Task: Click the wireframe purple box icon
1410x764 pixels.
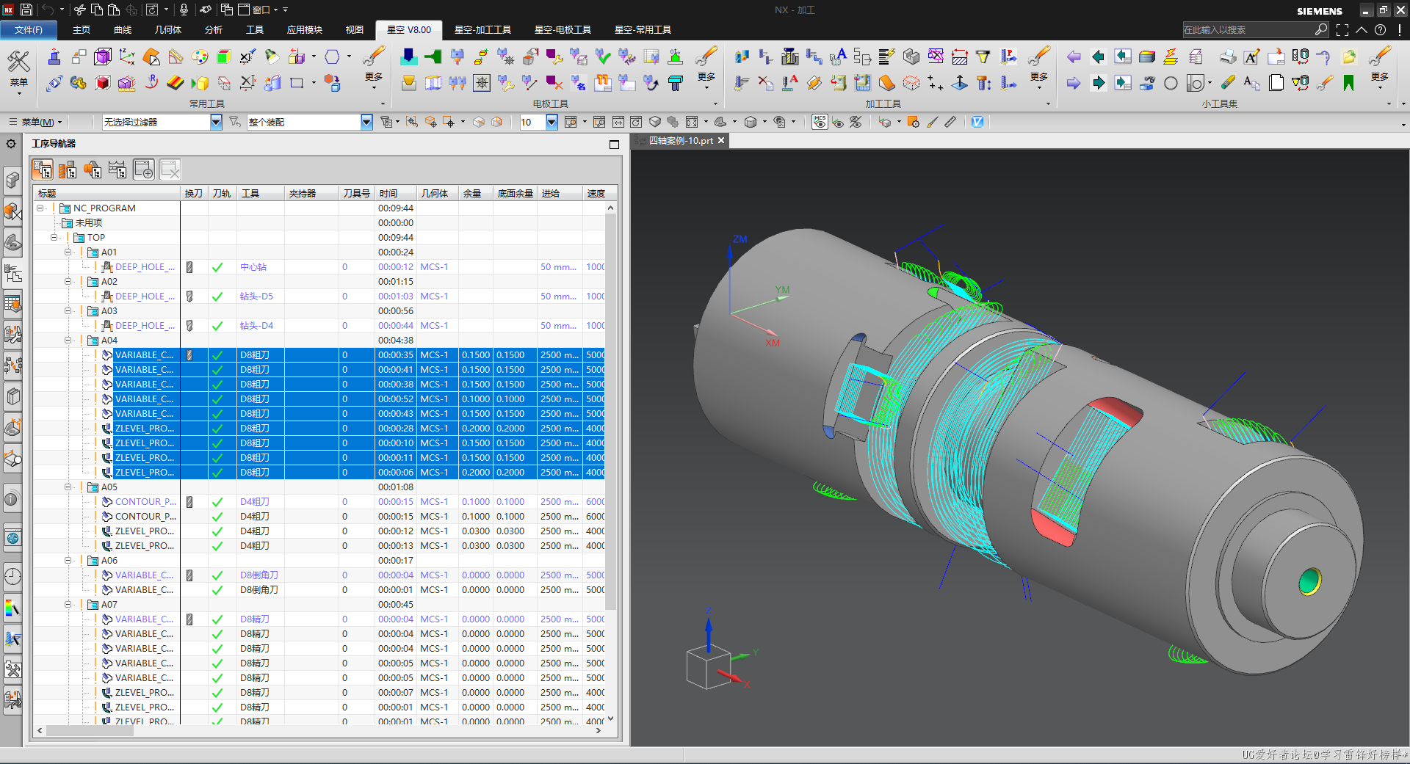Action: point(103,57)
